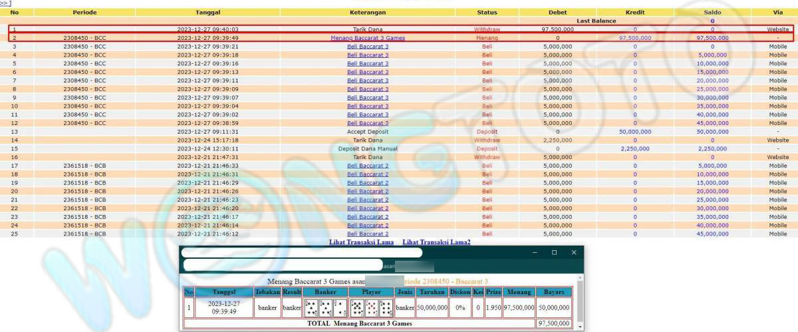Open Beli Baccarat 3 link in row 12
Viewport: 798px width, 332px height.
tap(368, 123)
